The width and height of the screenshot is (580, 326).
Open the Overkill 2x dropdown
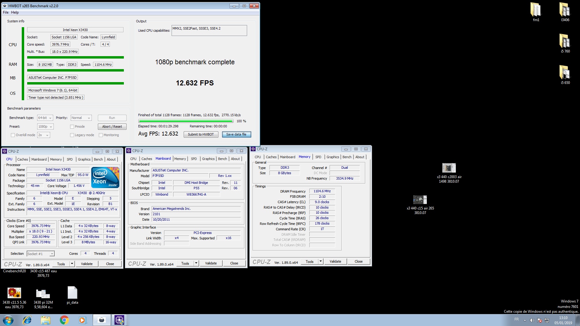[x=43, y=135]
